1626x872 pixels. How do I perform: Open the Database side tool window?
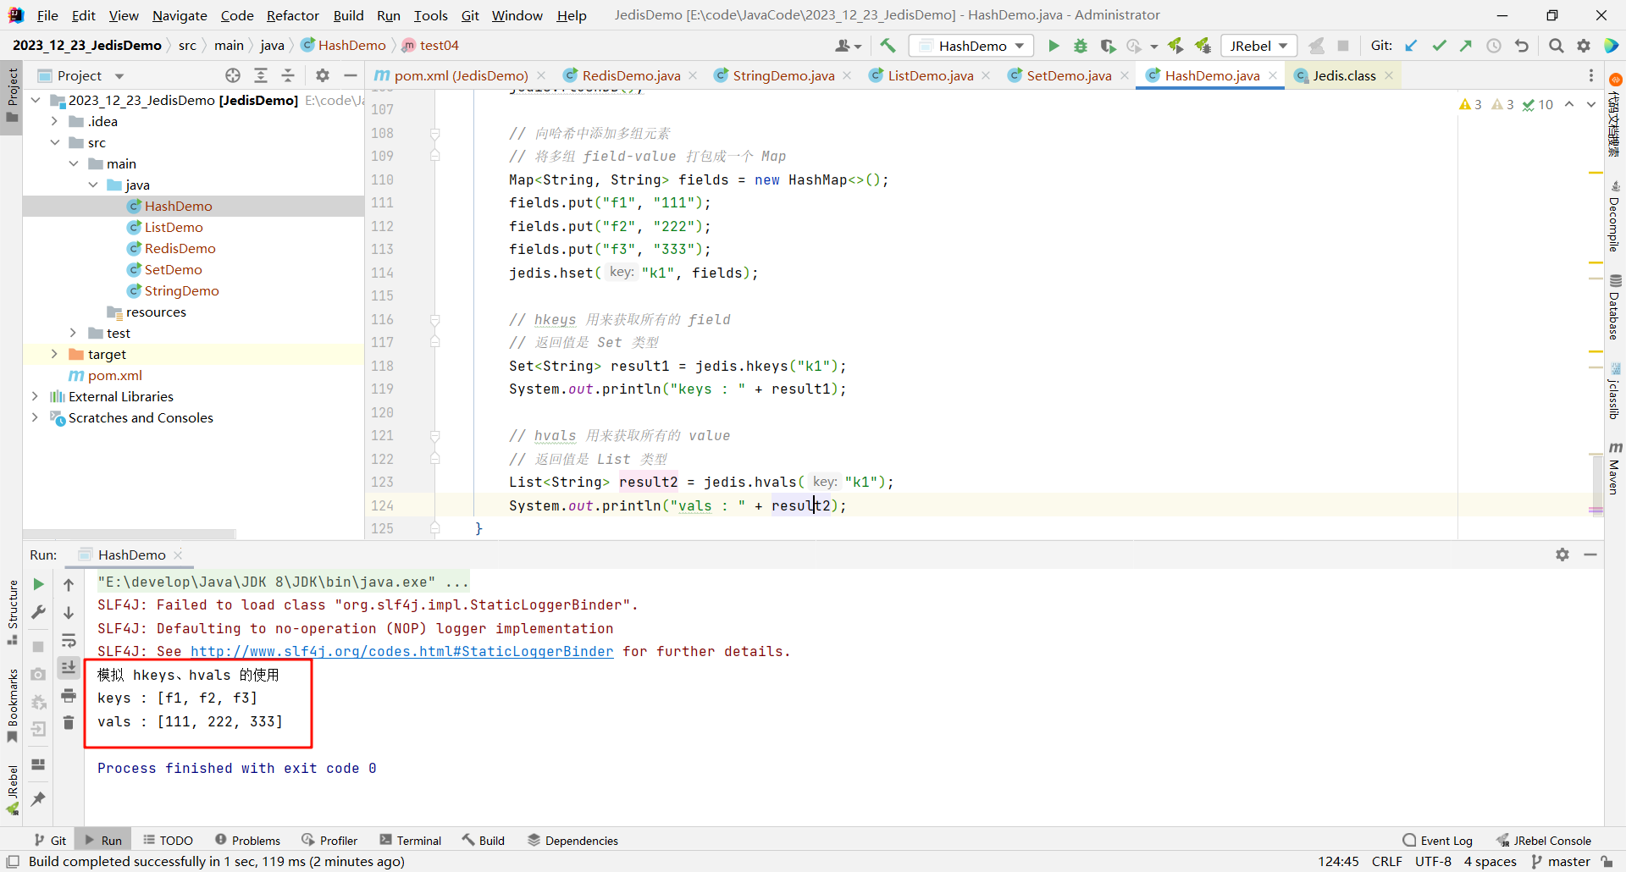[x=1615, y=307]
